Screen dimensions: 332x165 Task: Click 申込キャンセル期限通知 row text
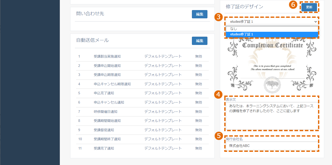(112, 84)
